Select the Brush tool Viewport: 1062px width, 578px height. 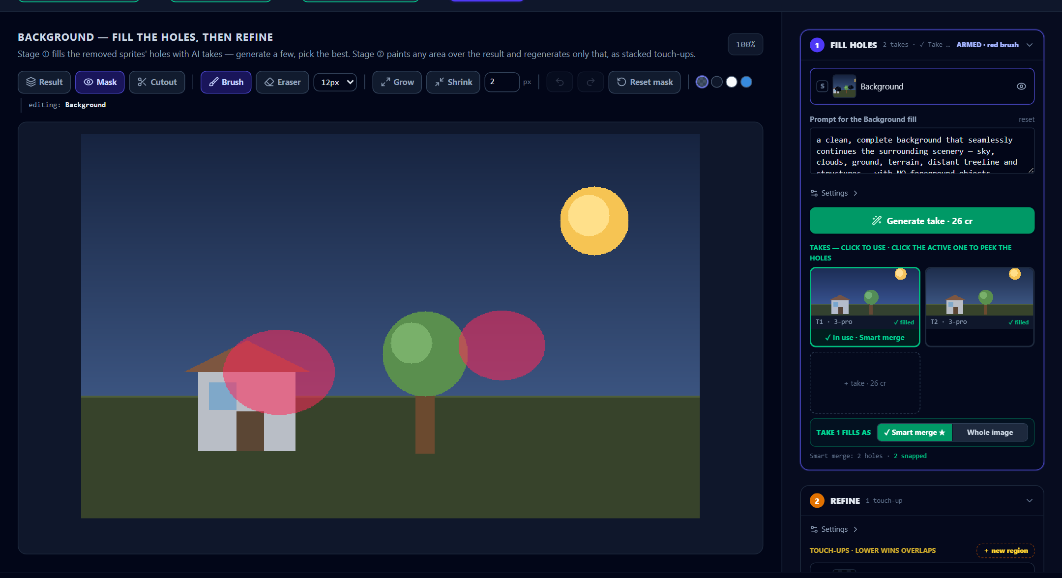[226, 82]
